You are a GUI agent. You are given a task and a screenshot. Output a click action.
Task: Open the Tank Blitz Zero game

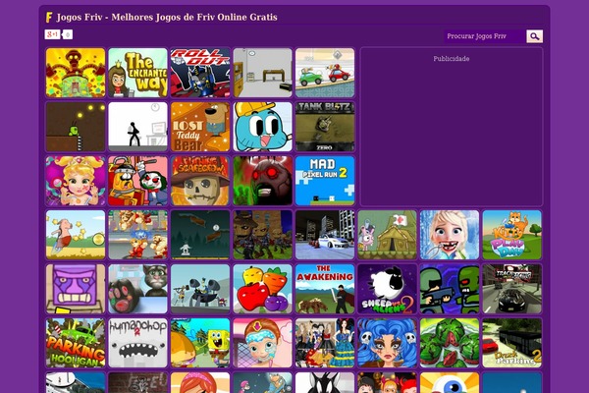(x=325, y=127)
